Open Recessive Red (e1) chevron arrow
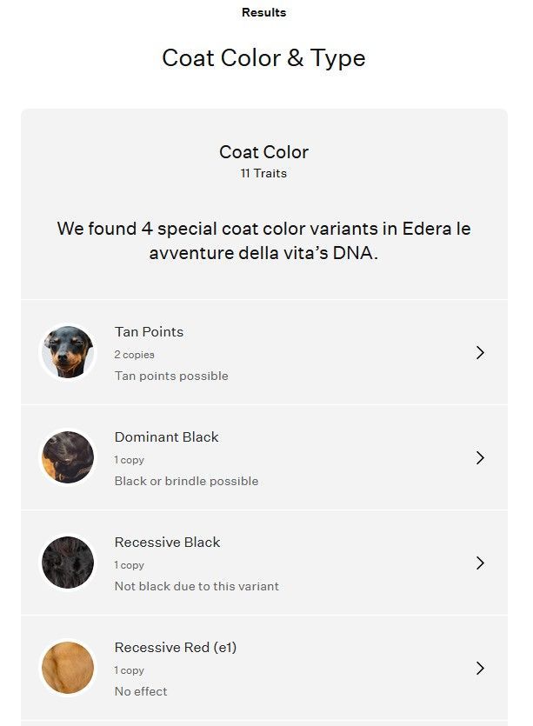Viewport: 533px width, 726px height. coord(480,668)
